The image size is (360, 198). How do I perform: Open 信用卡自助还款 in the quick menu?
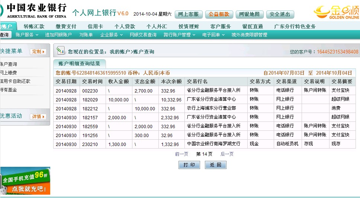tap(15, 81)
